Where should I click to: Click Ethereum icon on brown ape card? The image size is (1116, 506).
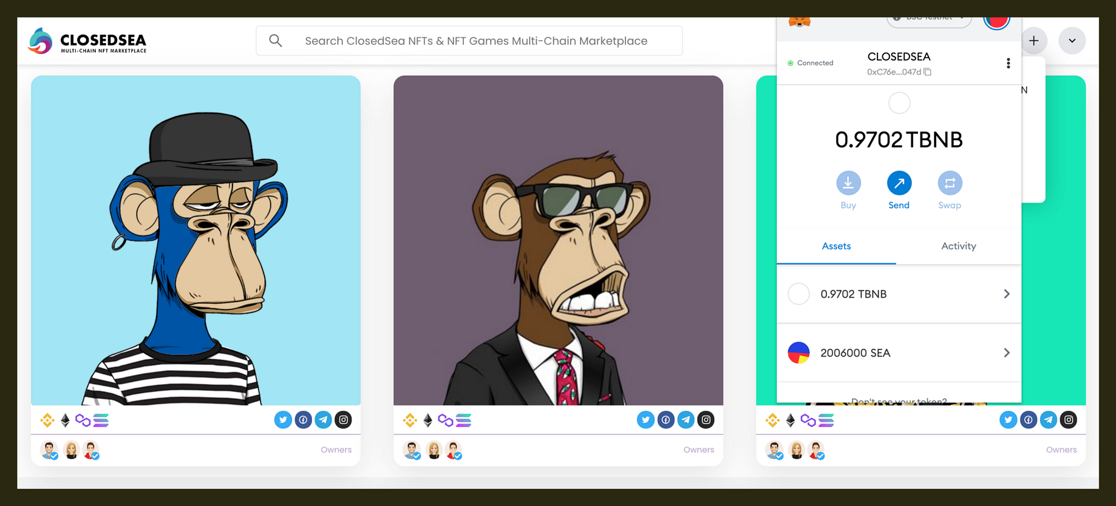[x=427, y=420]
